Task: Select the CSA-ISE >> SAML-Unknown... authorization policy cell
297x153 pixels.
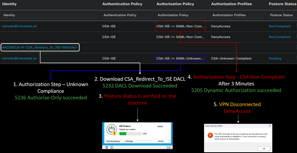Action: coord(180,58)
